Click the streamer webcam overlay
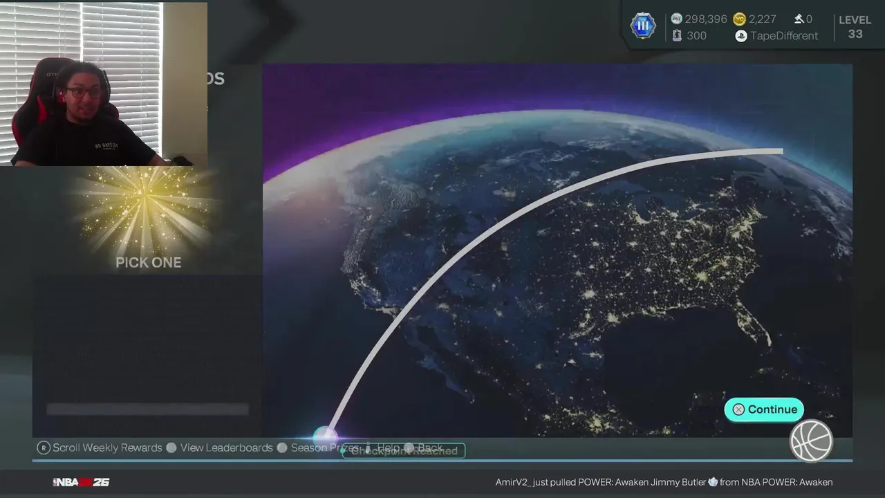 [x=104, y=84]
